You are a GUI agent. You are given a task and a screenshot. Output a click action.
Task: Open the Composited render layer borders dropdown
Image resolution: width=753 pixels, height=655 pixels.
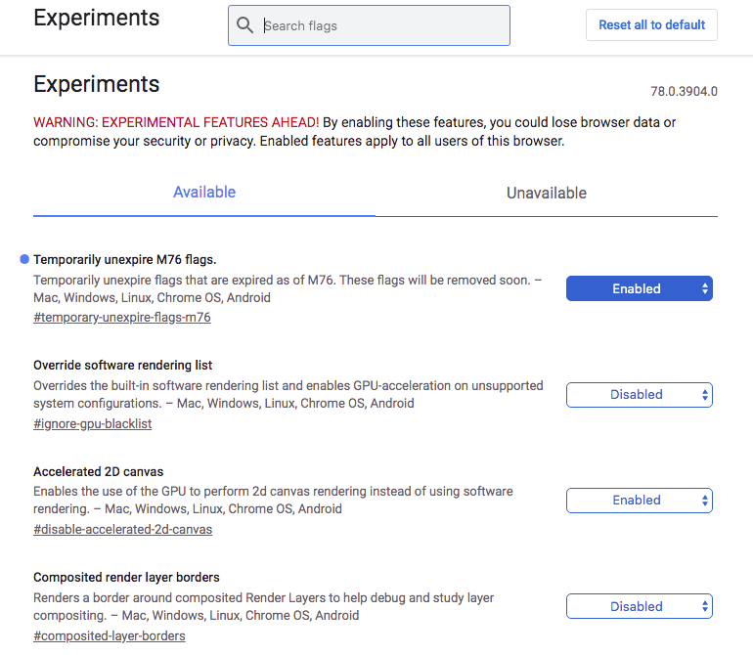click(640, 606)
